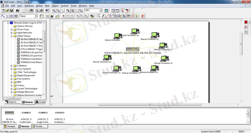Switch browser to Large Icons view
251x133 pixels.
pos(3,16)
